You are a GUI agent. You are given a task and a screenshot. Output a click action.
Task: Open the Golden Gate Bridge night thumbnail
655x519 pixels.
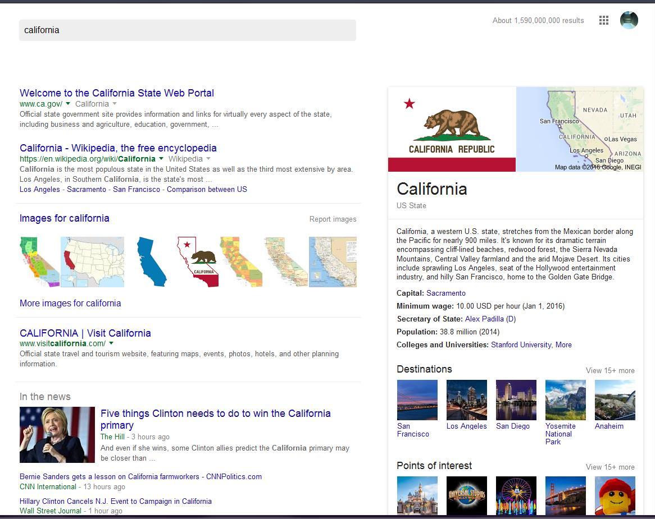coord(566,495)
